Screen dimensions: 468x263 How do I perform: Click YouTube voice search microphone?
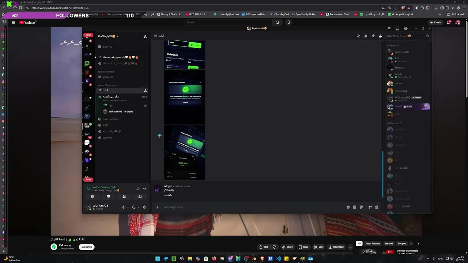coord(288,22)
